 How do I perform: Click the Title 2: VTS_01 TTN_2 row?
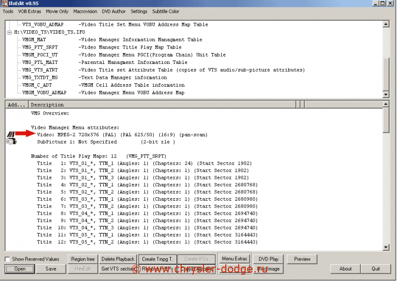(143, 170)
